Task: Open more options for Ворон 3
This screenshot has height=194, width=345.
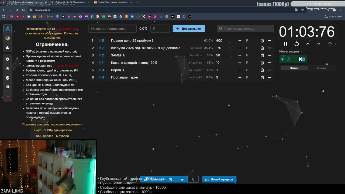Action: pos(270,70)
